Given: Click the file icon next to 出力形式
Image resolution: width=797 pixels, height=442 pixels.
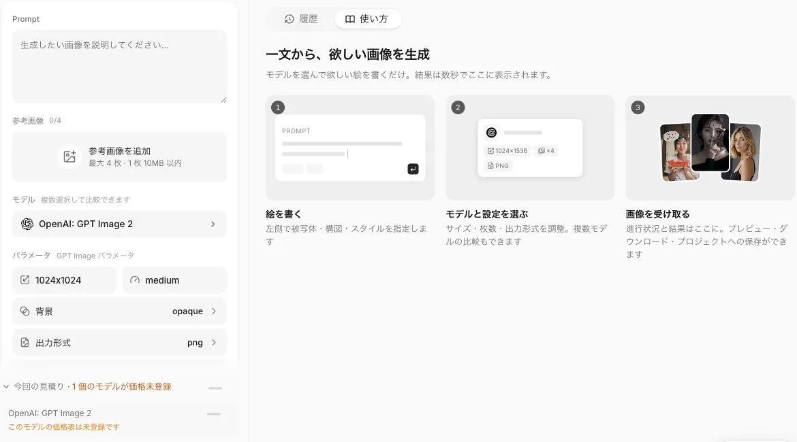Looking at the screenshot, I should pos(25,343).
